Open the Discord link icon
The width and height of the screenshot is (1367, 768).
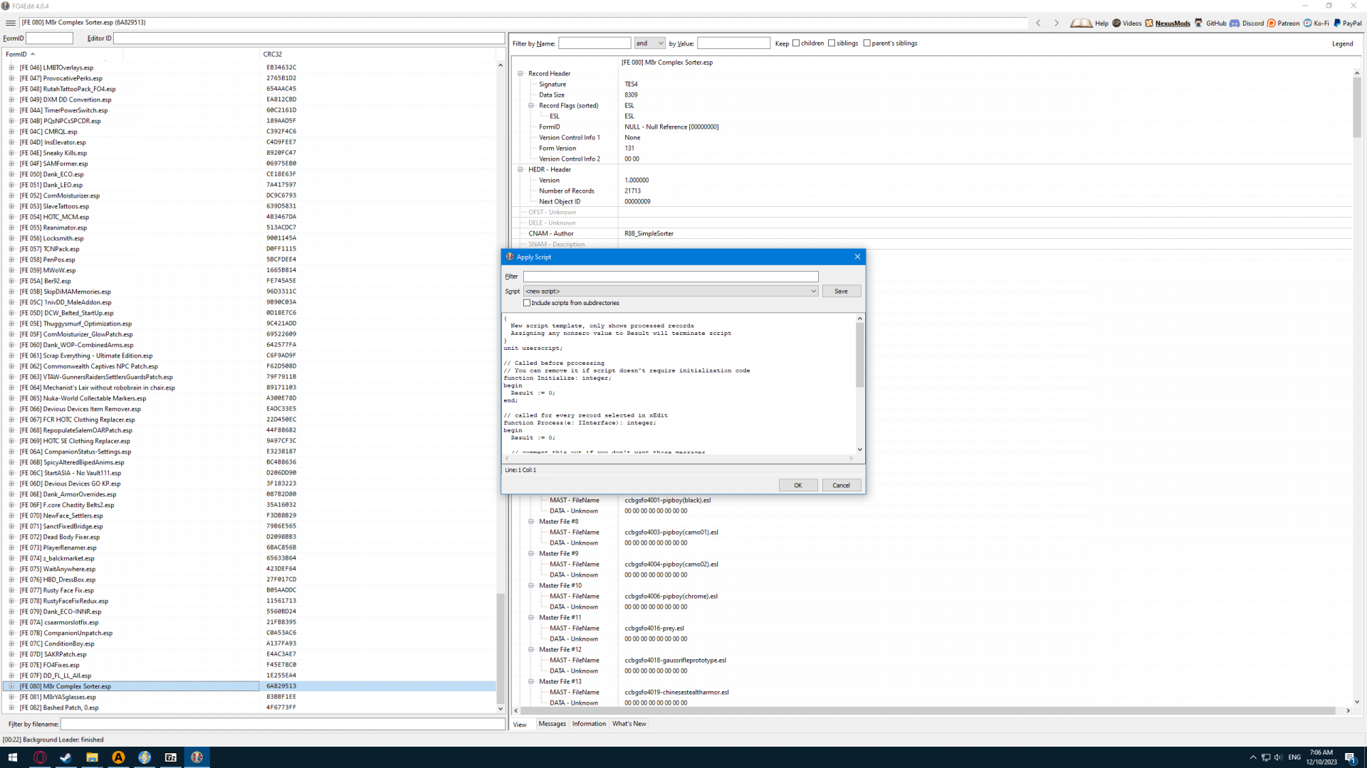pos(1235,23)
